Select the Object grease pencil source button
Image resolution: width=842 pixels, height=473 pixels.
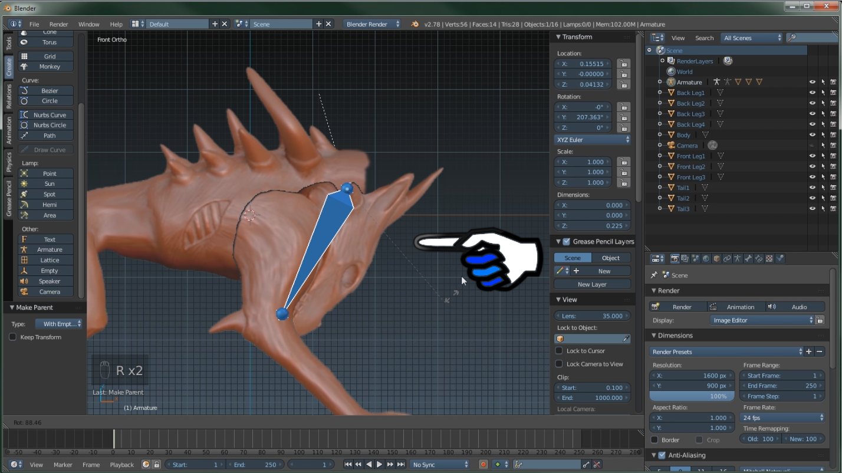pyautogui.click(x=611, y=258)
